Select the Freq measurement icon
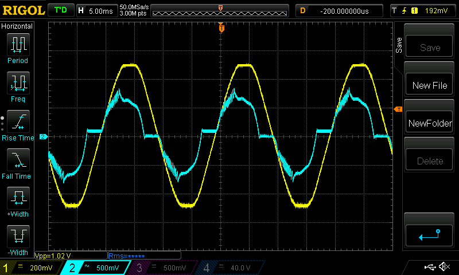The width and height of the screenshot is (459, 275). click(18, 83)
